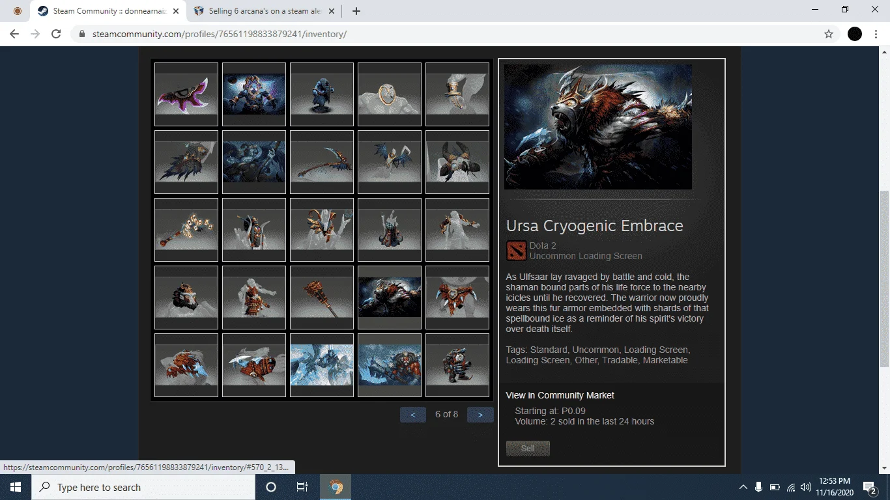The image size is (890, 500).
Task: Open the Windows notification center
Action: [x=869, y=487]
